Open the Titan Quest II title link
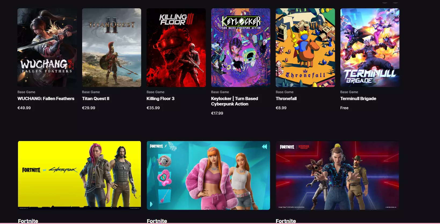440x224 pixels. point(96,98)
